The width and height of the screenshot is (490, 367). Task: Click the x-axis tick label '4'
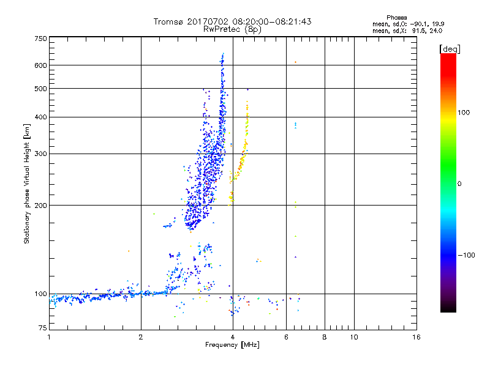coord(233,337)
